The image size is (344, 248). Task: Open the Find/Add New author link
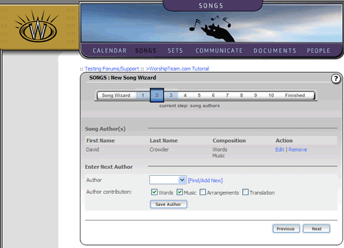(205, 181)
